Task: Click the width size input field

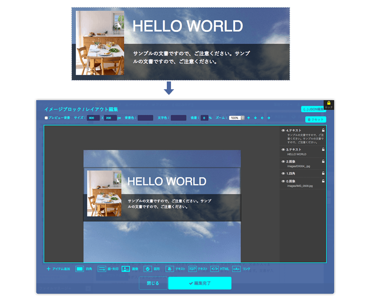Action: pos(93,118)
